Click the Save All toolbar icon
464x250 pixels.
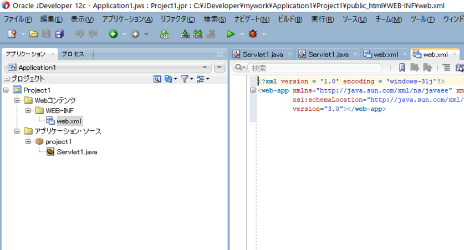pos(59,34)
